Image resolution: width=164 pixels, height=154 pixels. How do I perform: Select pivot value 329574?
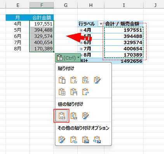click(124, 43)
